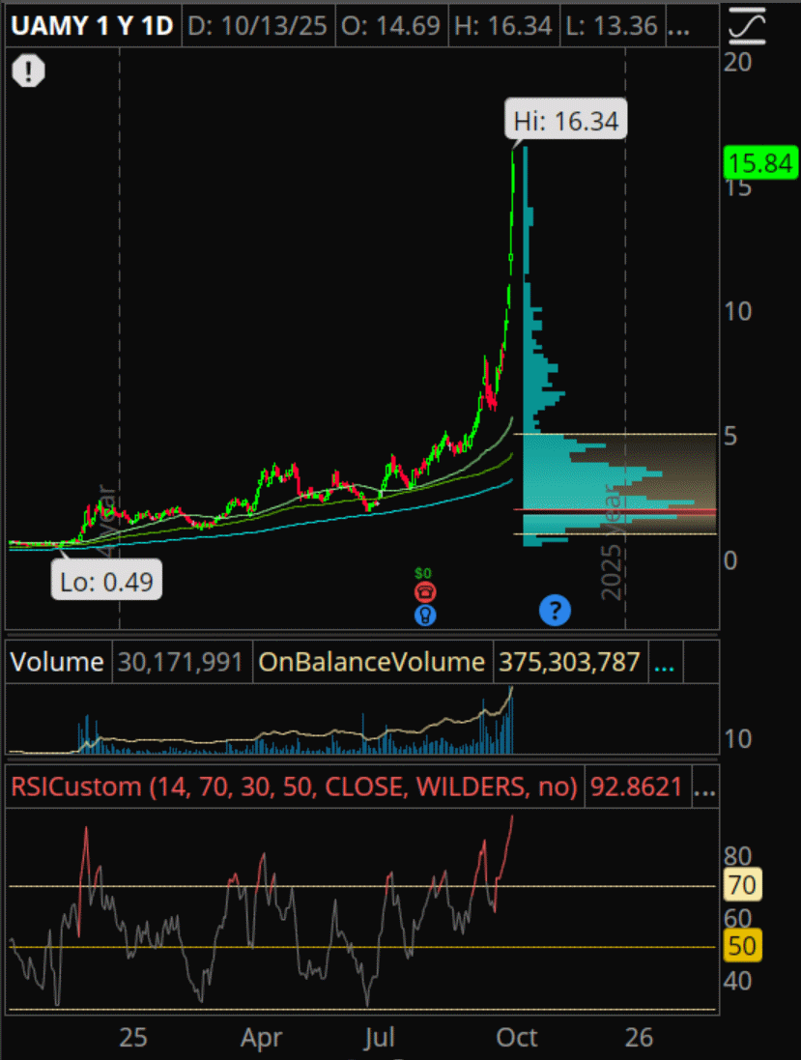Screen dimensions: 801x1060
Task: Click the Lo: 0.49 price bubble
Action: point(107,580)
